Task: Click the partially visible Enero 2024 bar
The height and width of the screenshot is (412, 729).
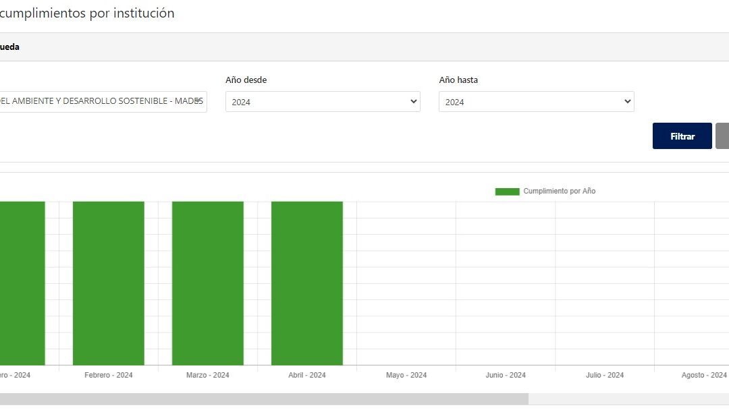Action: pos(22,283)
